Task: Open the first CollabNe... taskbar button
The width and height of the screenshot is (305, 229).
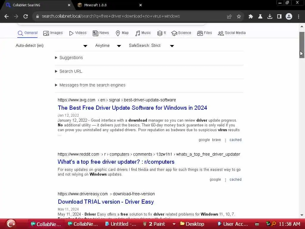Action: [46, 224]
